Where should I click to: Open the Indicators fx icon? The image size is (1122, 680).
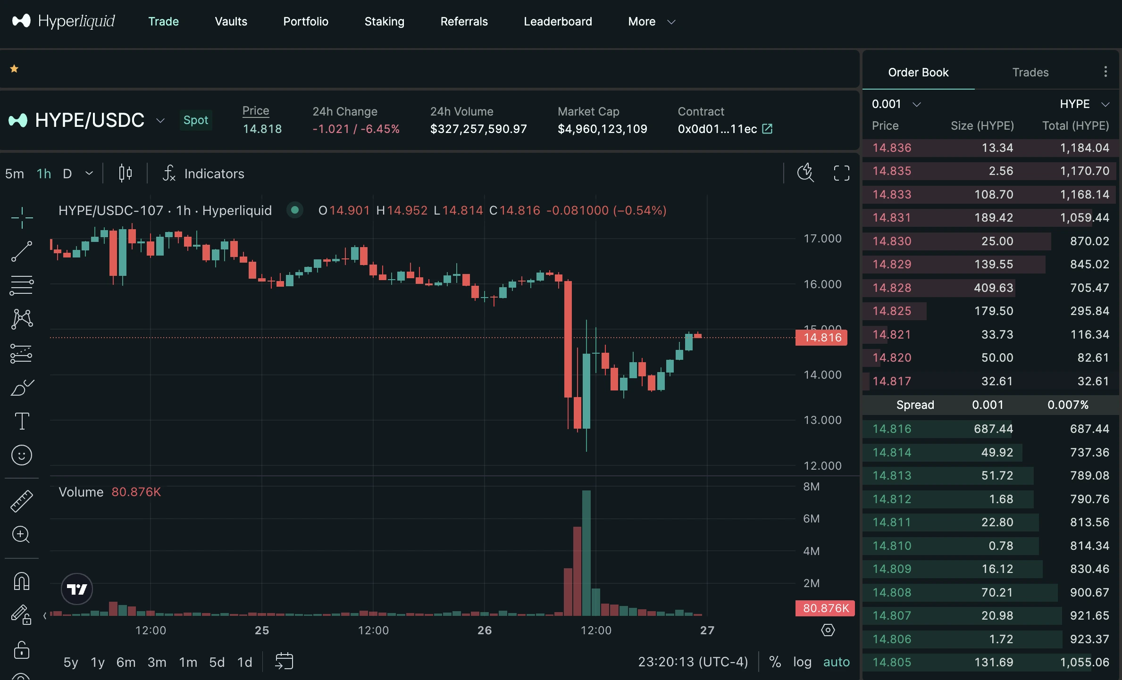point(169,174)
